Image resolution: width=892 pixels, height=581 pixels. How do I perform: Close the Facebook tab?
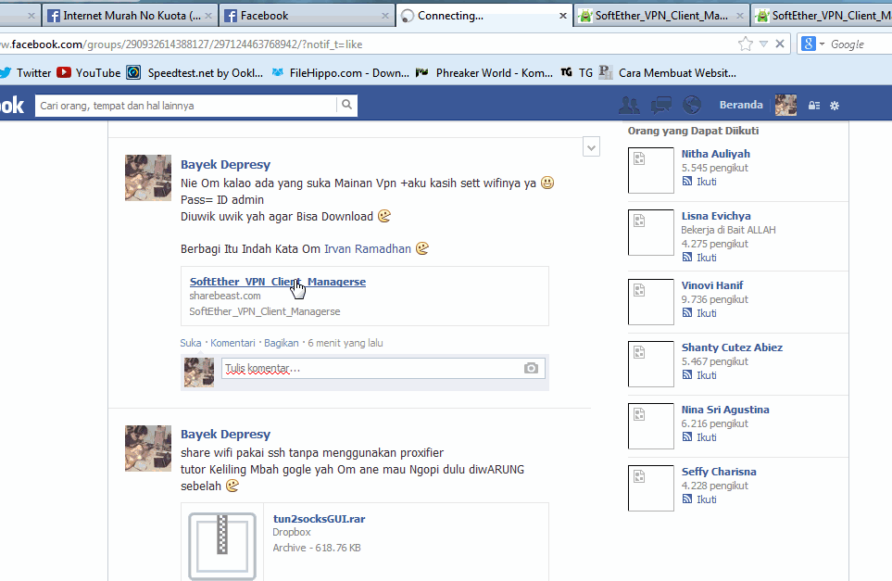pyautogui.click(x=385, y=16)
